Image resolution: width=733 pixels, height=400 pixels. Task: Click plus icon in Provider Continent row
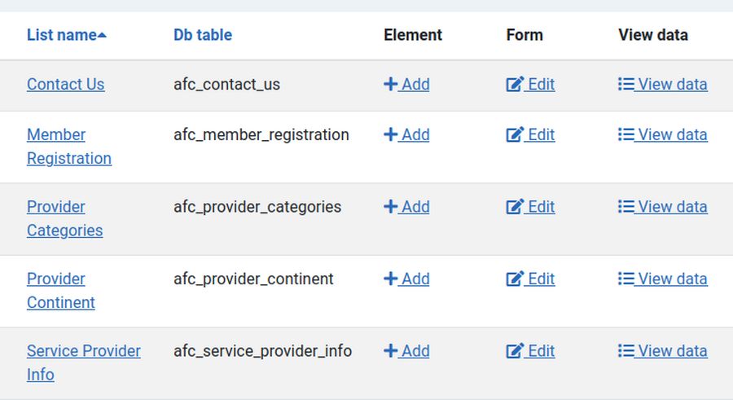click(390, 279)
